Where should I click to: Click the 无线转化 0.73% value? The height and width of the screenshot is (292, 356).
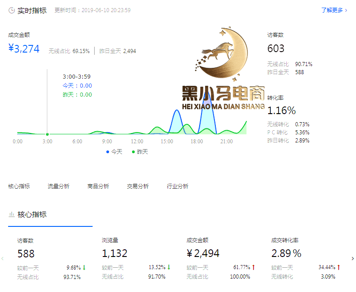pyautogui.click(x=302, y=124)
